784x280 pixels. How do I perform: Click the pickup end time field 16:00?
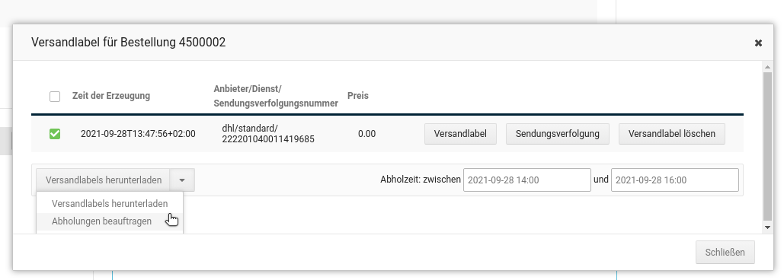point(674,180)
